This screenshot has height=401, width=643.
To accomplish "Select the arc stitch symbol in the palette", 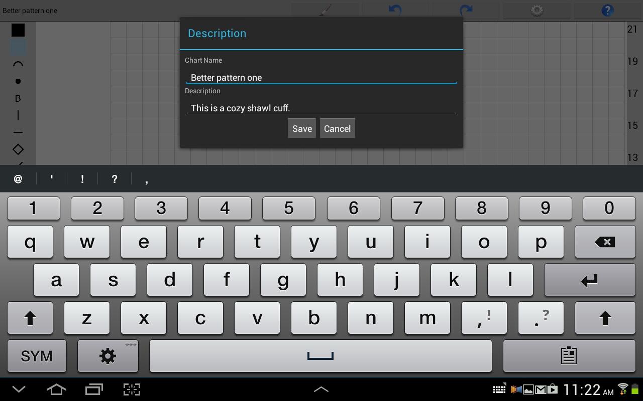I will click(18, 64).
